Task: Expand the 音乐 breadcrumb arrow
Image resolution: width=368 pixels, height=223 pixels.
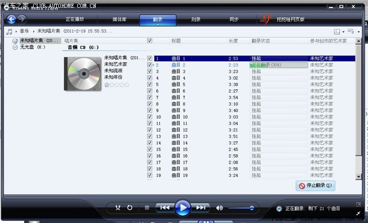Action: pyautogui.click(x=34, y=31)
